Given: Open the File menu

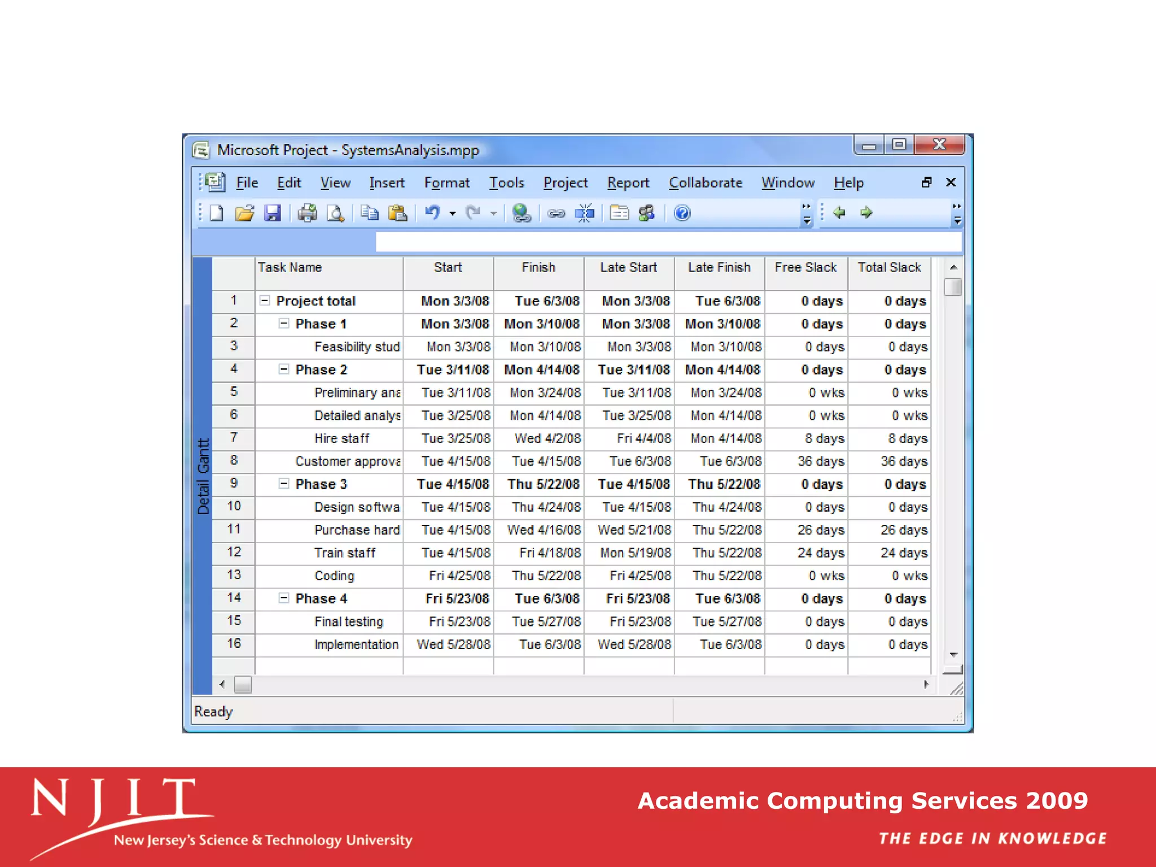Looking at the screenshot, I should (x=247, y=183).
